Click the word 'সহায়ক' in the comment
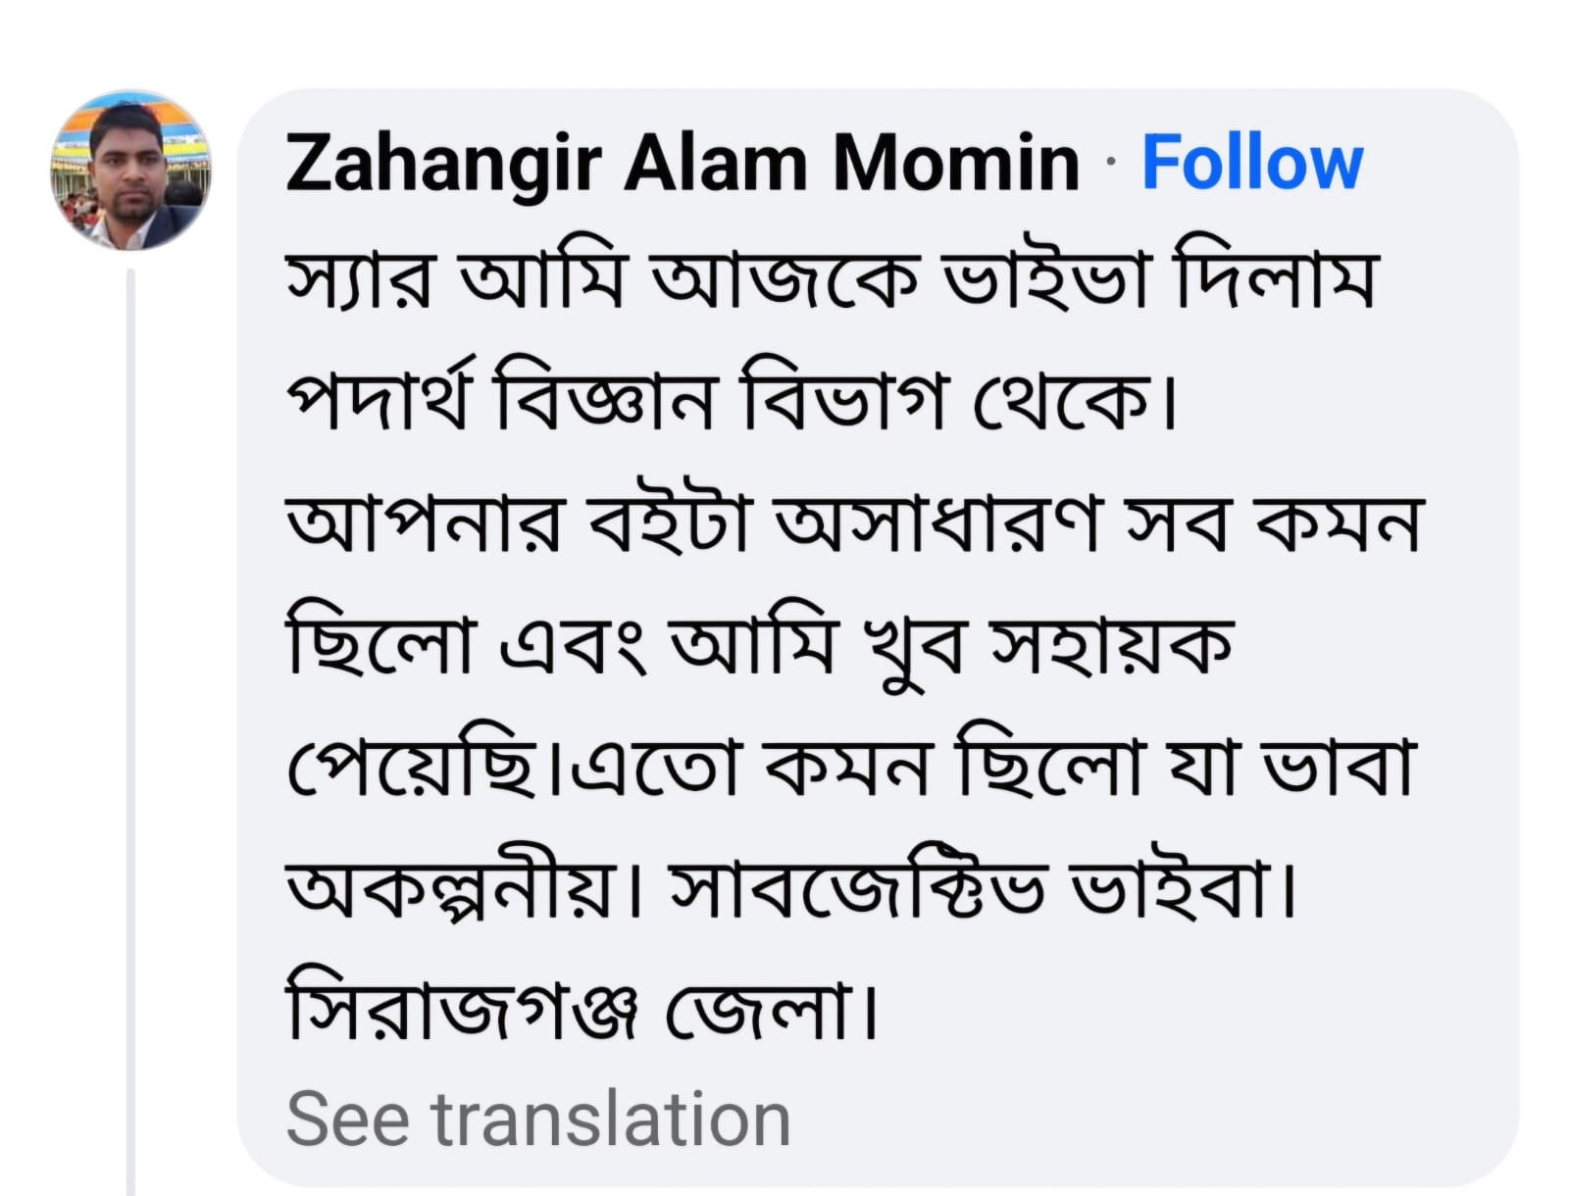 [x=1110, y=645]
